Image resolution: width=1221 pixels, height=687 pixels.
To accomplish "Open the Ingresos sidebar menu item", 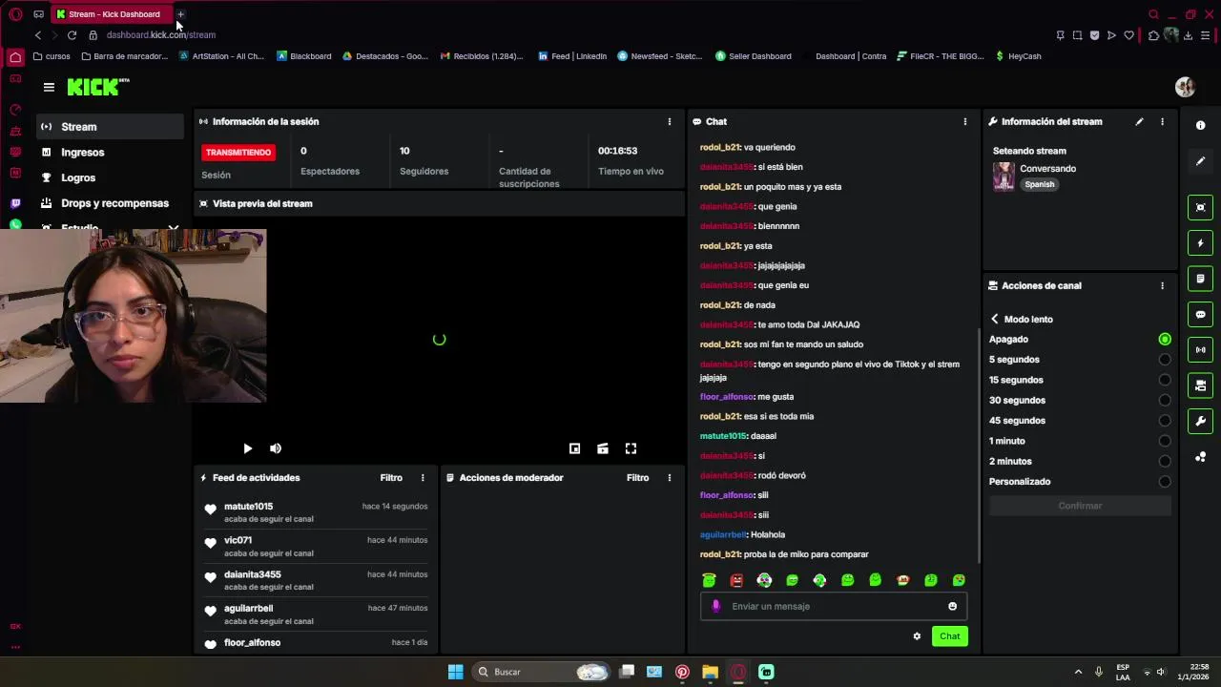I will tap(110, 152).
